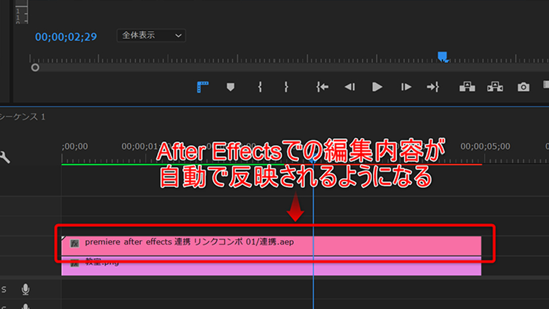Viewport: 549px width, 309px height.
Task: Click the 00;00;05;00 mark on the timeline ruler
Action: pyautogui.click(x=485, y=146)
